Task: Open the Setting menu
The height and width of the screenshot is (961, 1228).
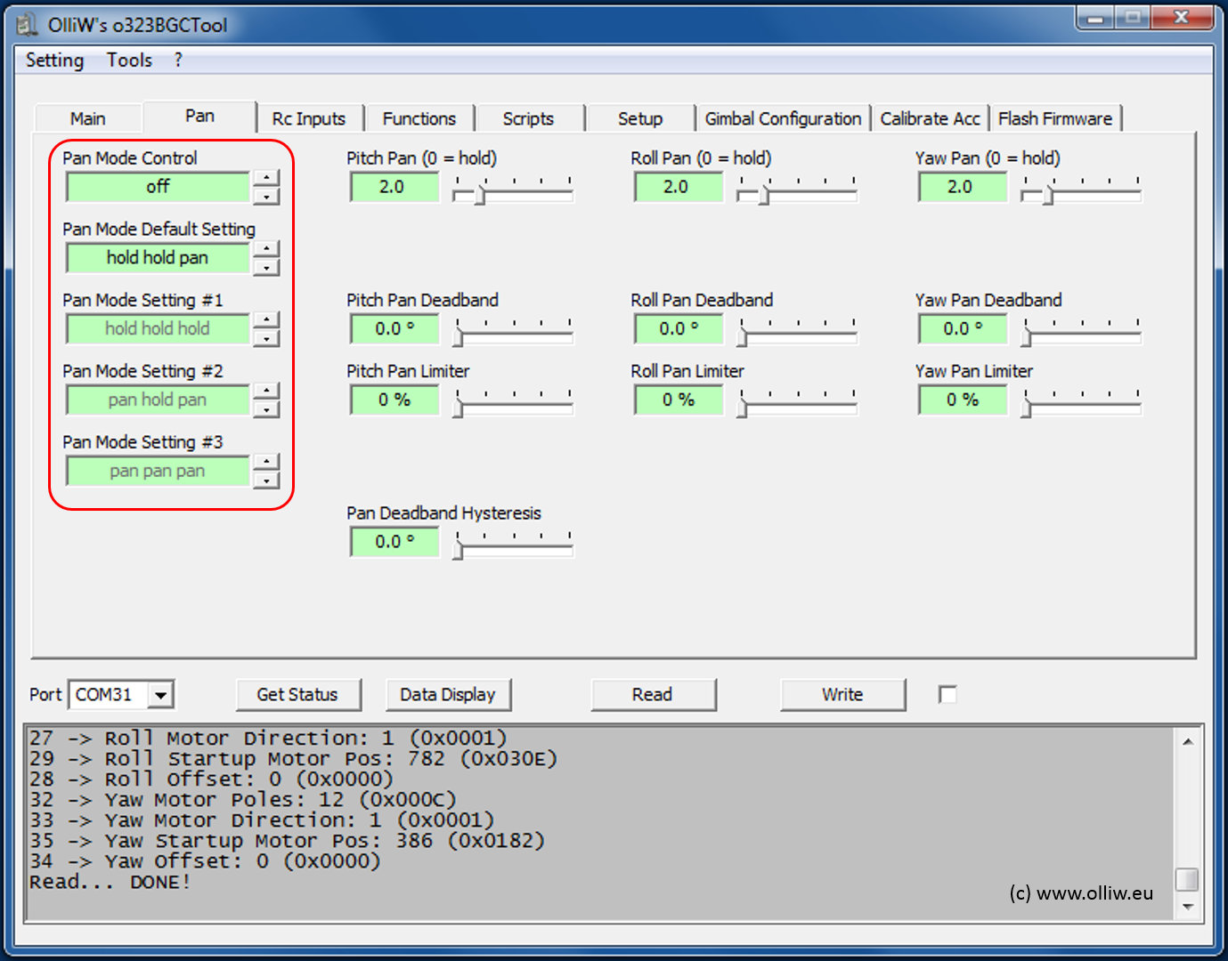Action: click(x=54, y=61)
